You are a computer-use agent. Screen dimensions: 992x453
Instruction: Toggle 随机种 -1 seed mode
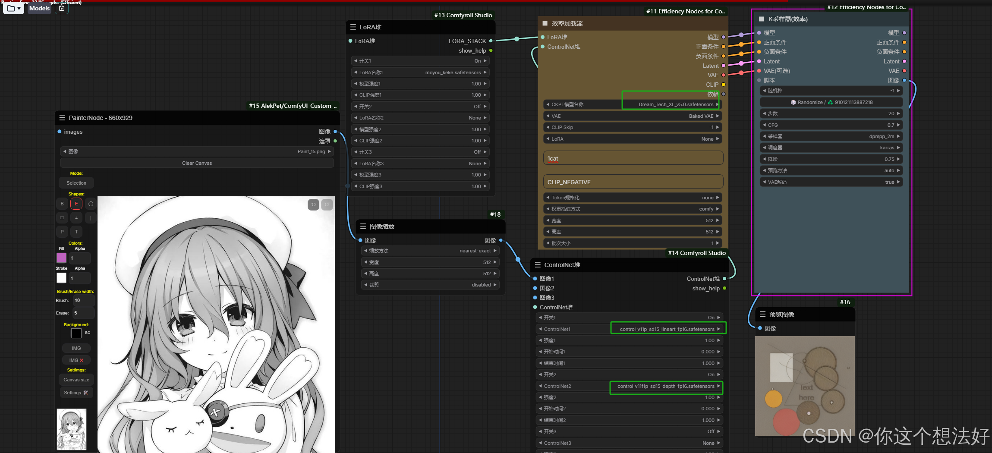[x=831, y=91]
